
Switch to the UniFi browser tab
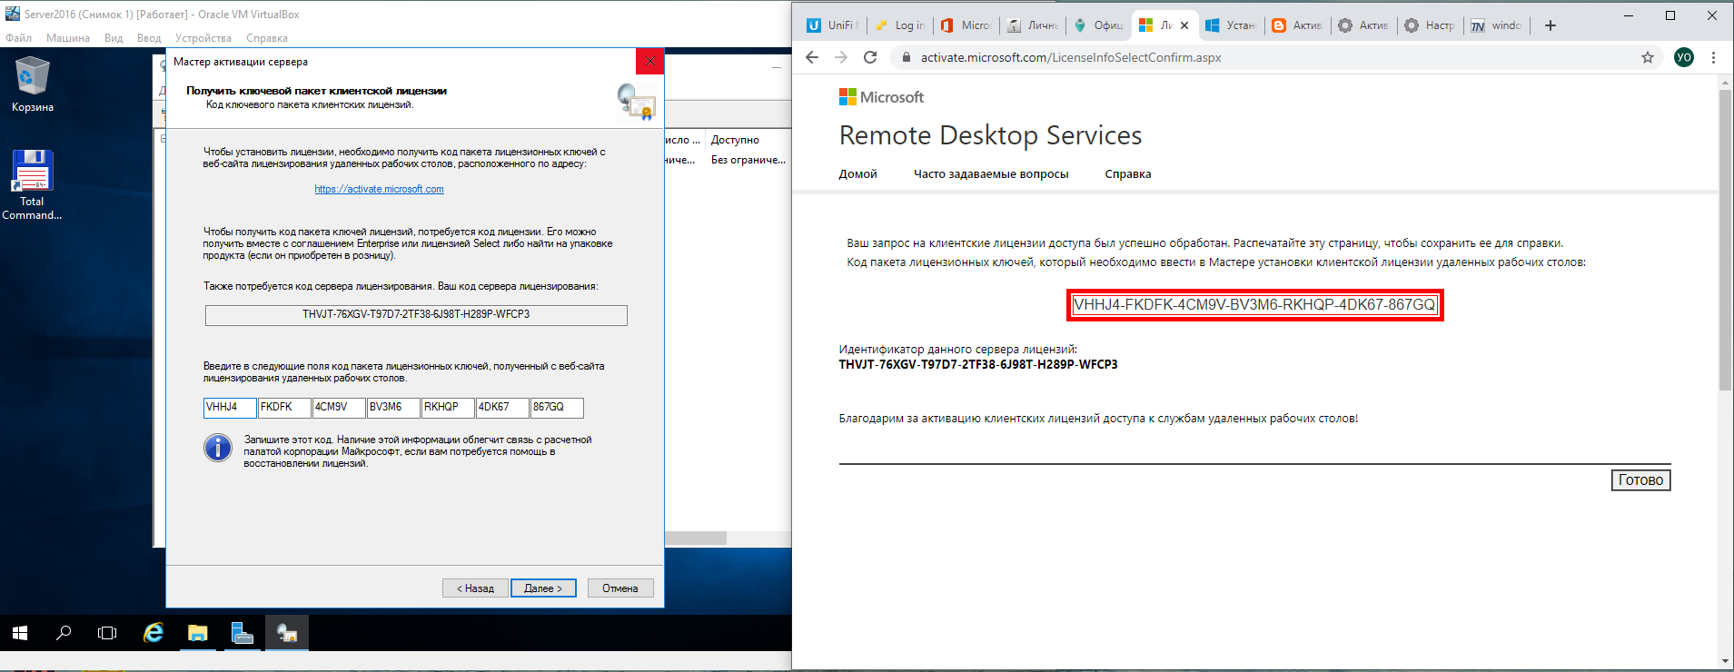point(831,25)
